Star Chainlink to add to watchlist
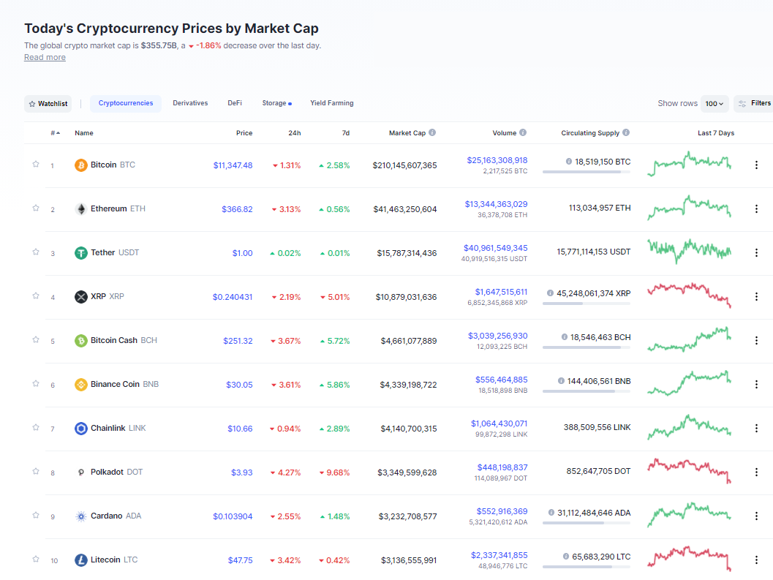Viewport: 773px width, 580px height. coord(36,428)
